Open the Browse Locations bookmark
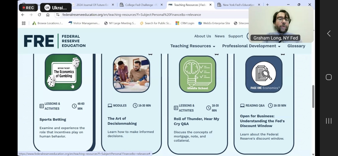338x156 pixels. pyautogui.click(x=48, y=23)
